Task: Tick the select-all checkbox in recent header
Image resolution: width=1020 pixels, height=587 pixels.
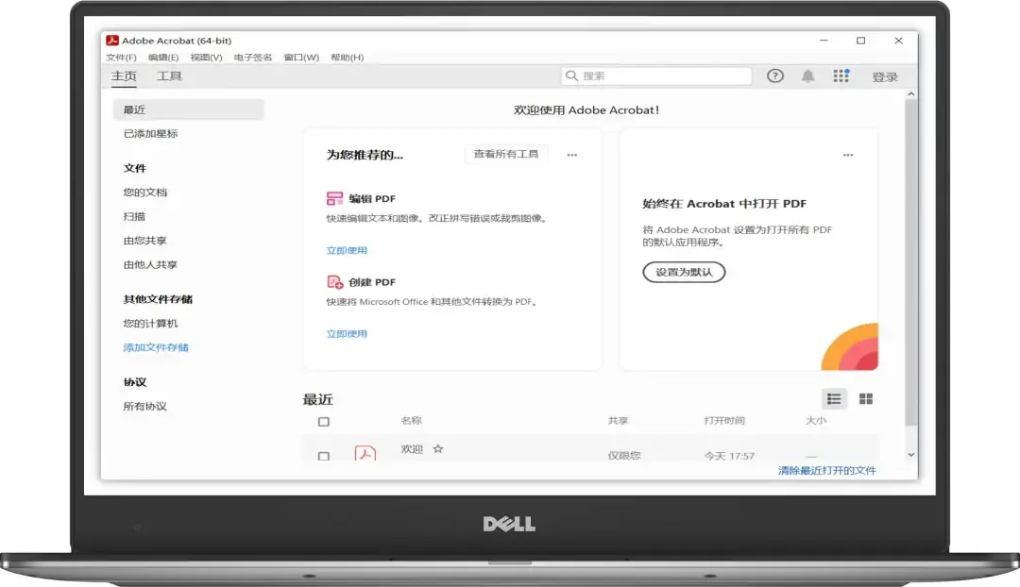Action: pyautogui.click(x=324, y=421)
